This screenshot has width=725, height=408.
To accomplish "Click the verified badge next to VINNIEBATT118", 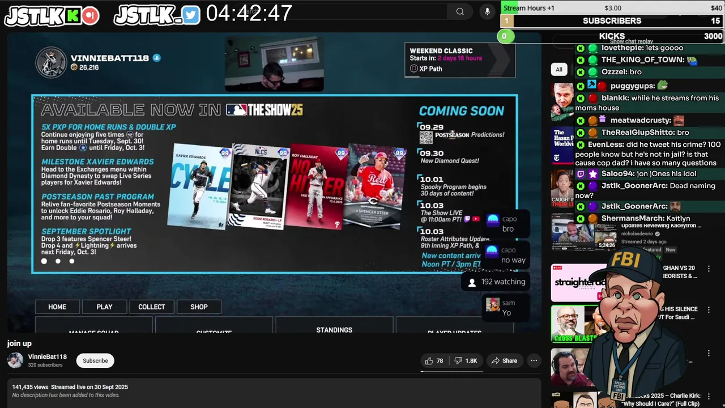I will (x=157, y=58).
